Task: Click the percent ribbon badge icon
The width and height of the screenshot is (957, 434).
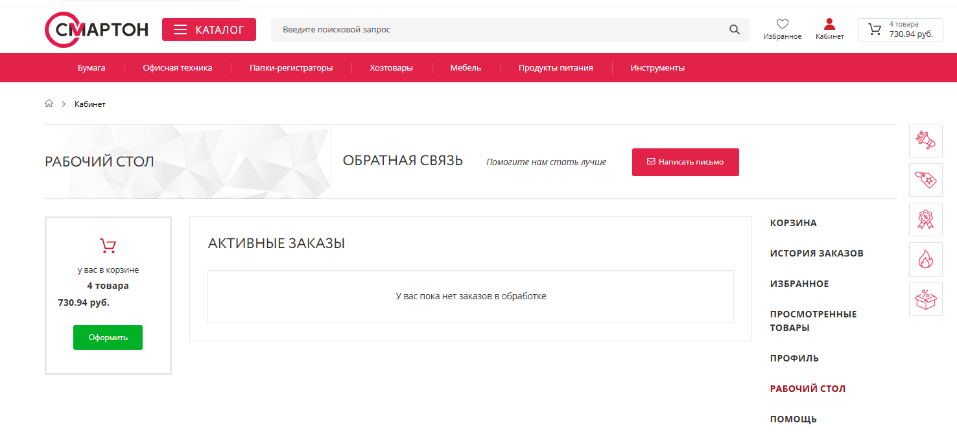Action: coord(925,220)
